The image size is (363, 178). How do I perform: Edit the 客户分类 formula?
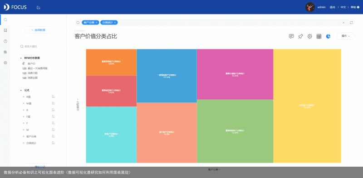point(54,136)
